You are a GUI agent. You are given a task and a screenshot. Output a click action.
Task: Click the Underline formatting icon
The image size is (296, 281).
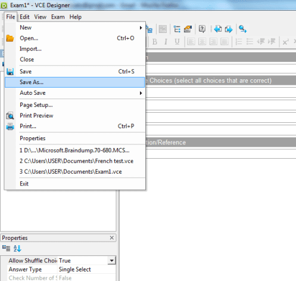(177, 42)
